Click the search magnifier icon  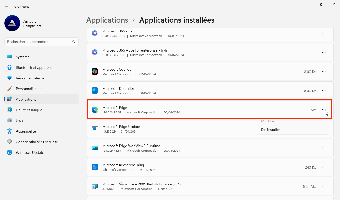pos(73,42)
